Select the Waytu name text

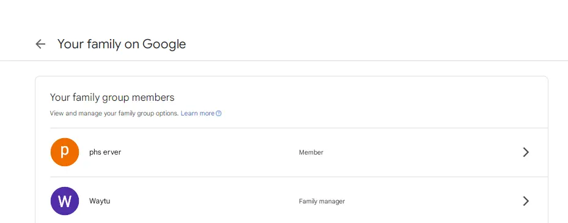pyautogui.click(x=100, y=201)
